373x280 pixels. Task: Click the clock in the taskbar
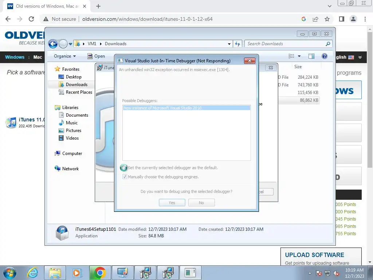coord(354,273)
